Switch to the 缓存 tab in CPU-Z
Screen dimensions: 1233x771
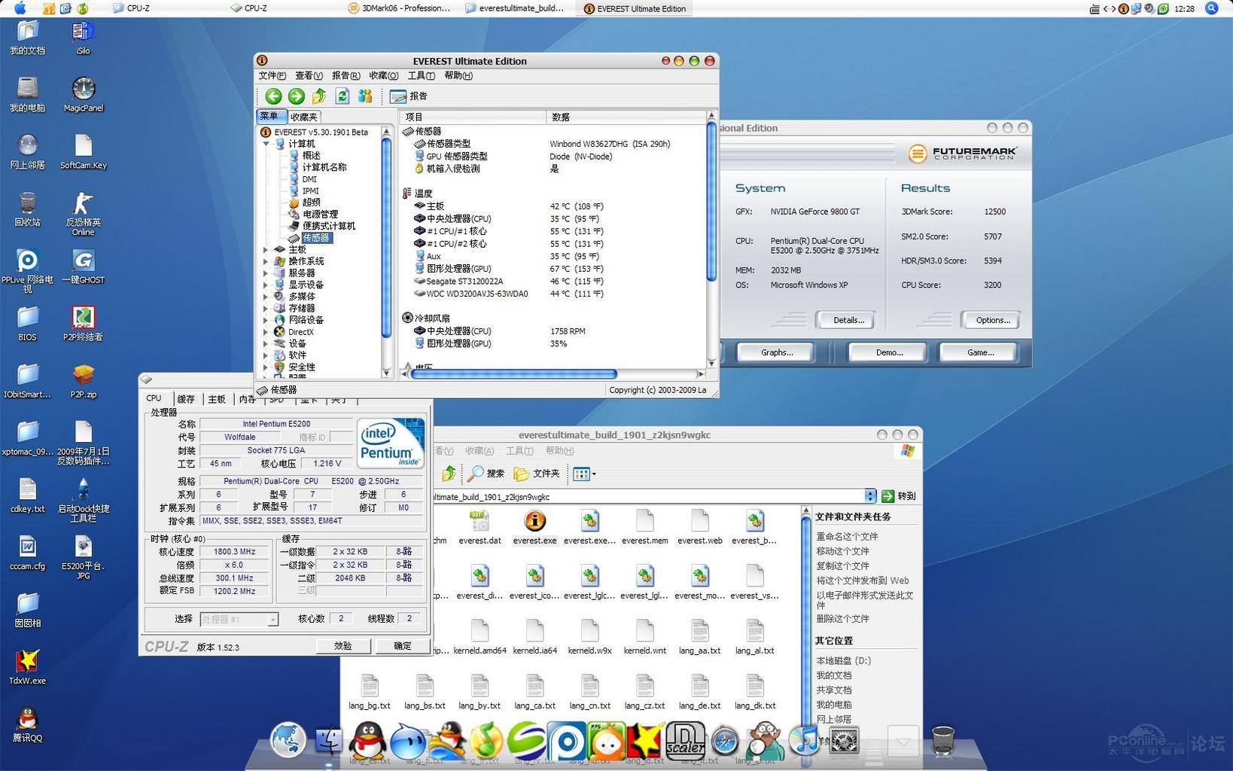coord(186,399)
